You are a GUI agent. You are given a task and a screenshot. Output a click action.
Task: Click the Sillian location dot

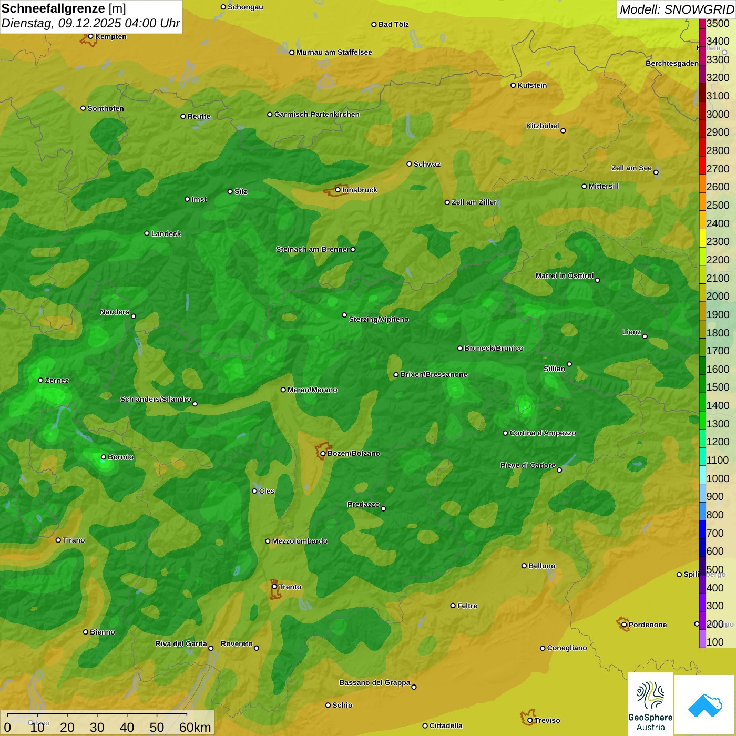(x=569, y=364)
